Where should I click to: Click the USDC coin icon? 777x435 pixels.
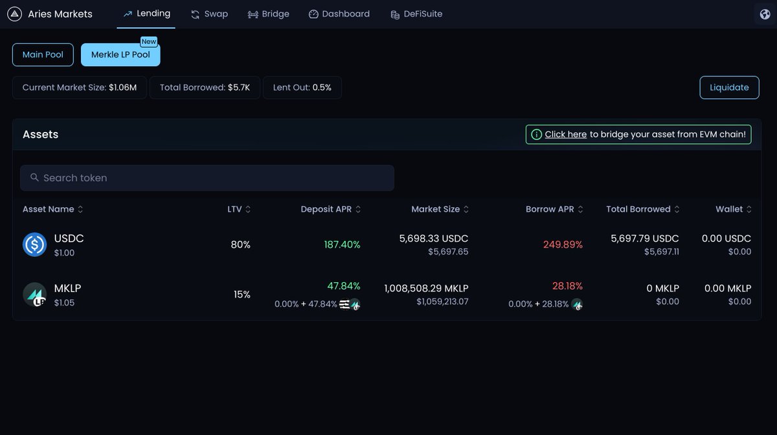34,245
